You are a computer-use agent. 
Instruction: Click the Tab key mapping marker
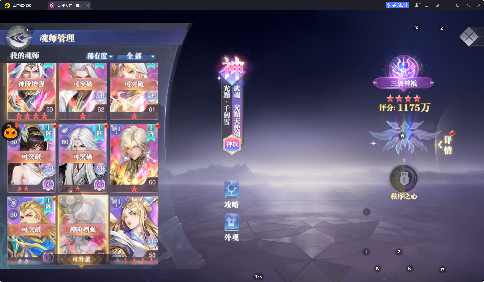259,277
